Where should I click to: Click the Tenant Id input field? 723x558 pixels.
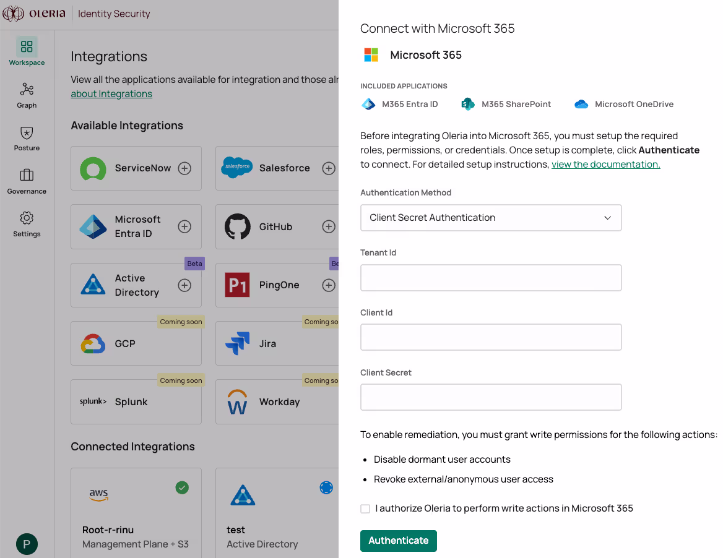[491, 278]
